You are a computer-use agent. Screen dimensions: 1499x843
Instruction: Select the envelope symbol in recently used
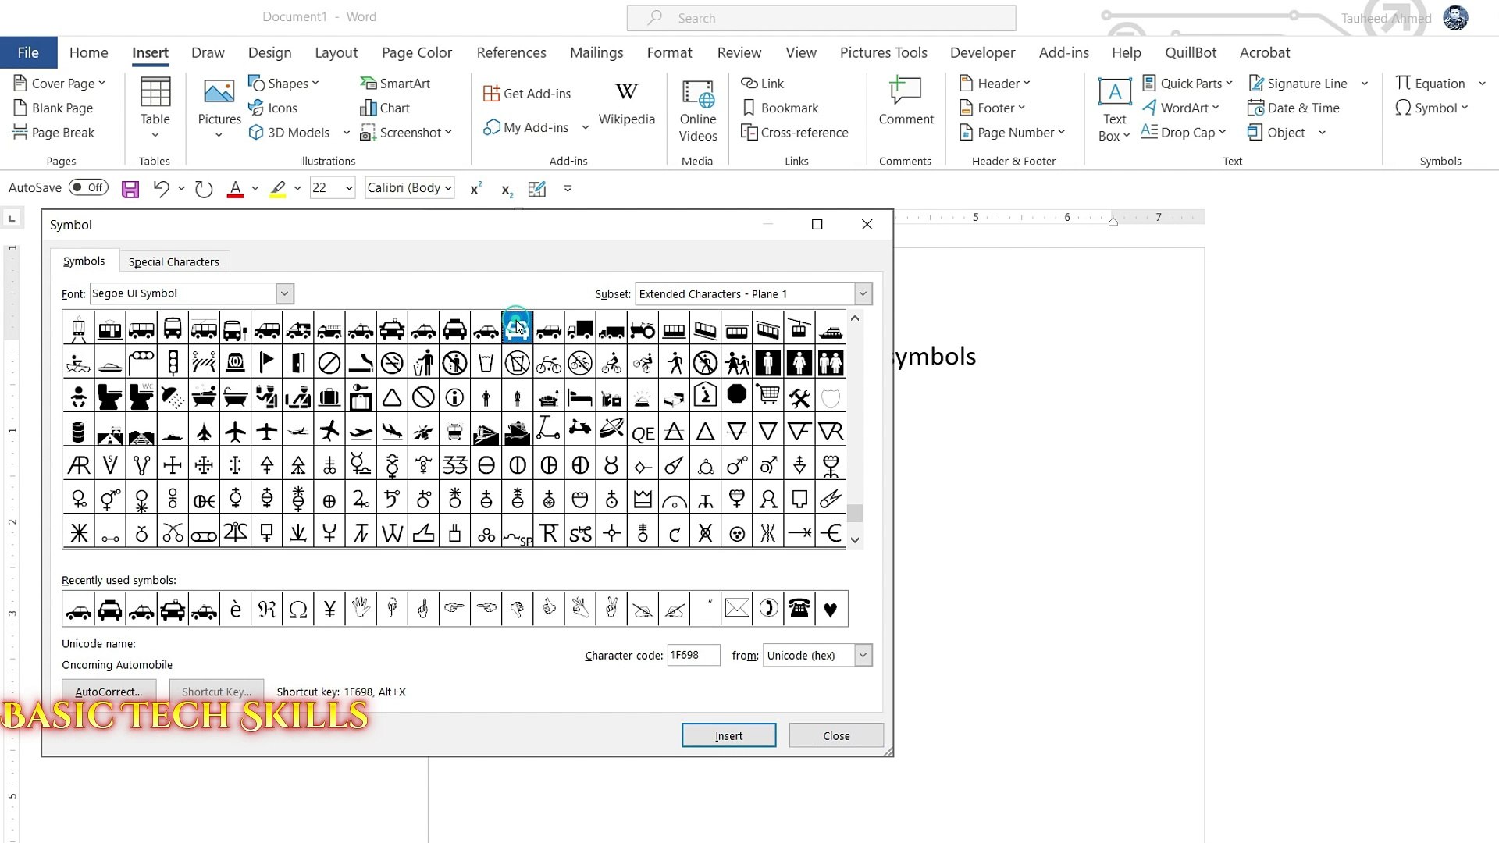[x=736, y=609]
